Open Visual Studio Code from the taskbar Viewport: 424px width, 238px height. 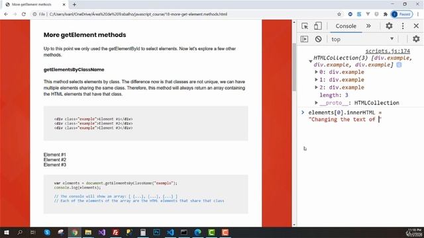tap(170, 232)
